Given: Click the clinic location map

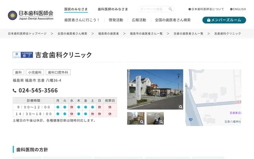Looking at the screenshot, I should [x=213, y=97].
